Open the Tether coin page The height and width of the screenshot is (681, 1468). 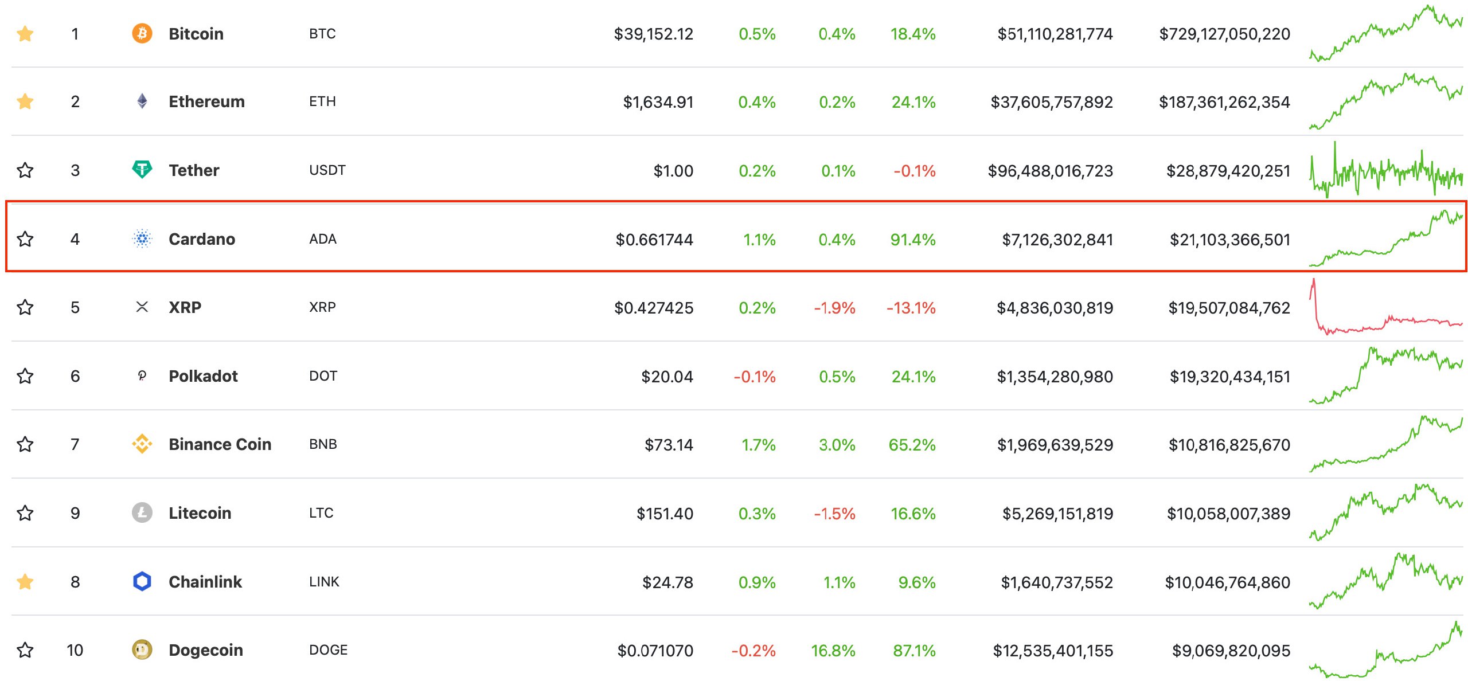pyautogui.click(x=194, y=170)
